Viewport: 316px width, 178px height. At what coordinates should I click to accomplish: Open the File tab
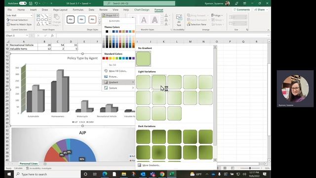click(9, 10)
